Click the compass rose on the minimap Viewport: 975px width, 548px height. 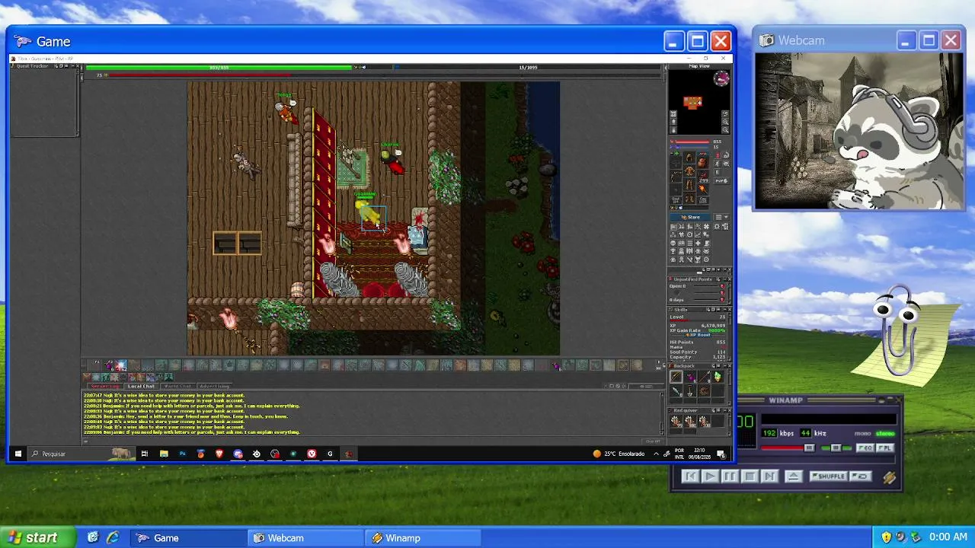(721, 78)
